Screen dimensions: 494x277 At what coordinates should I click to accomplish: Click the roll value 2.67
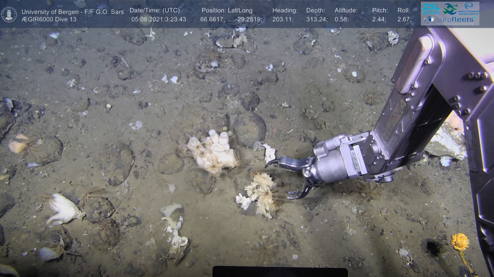[404, 19]
